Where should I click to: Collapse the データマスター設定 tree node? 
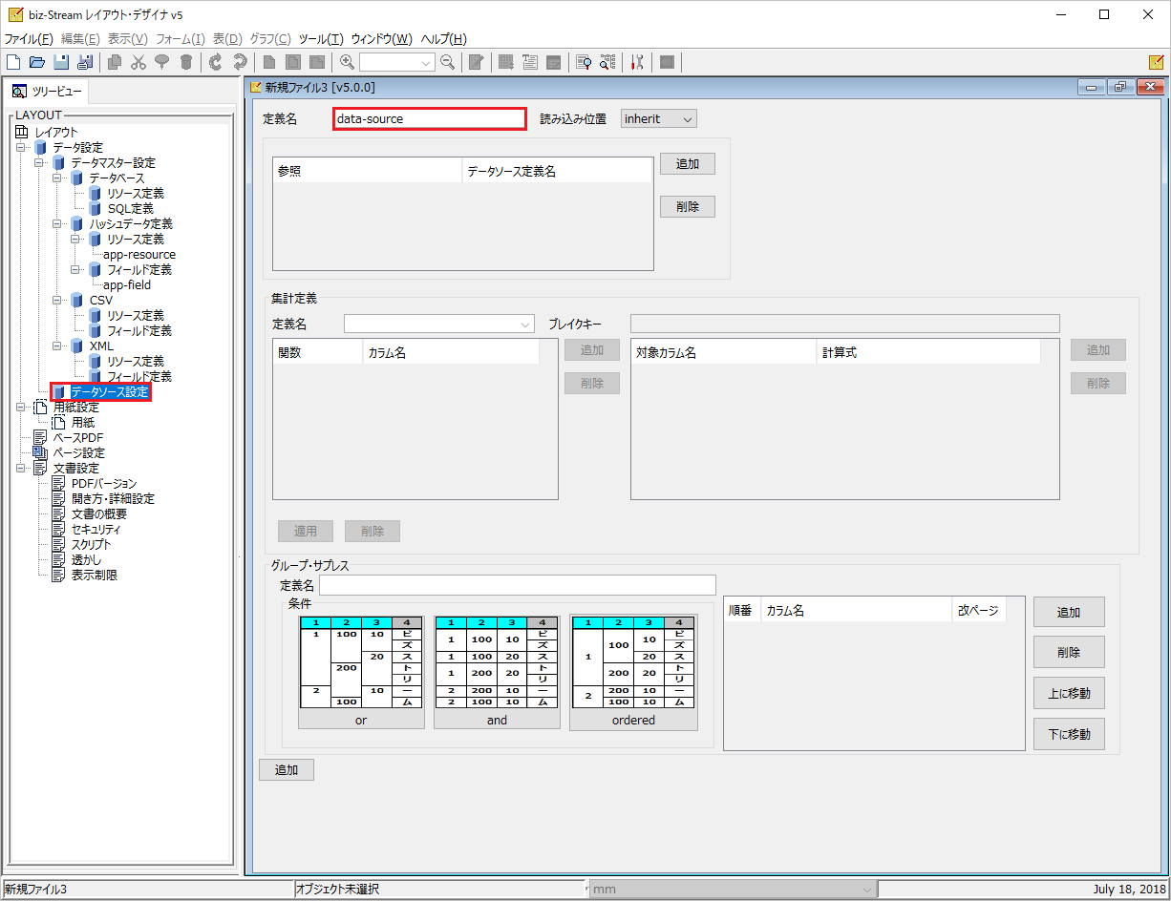pos(40,163)
